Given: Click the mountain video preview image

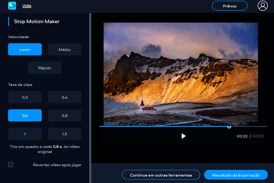Looking at the screenshot, I should pyautogui.click(x=180, y=74).
